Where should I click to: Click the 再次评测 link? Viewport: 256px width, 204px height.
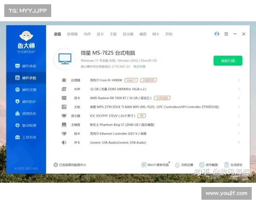(139, 67)
